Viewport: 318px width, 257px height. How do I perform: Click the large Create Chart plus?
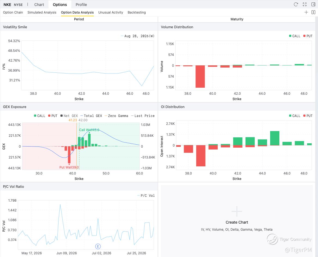coord(237,211)
